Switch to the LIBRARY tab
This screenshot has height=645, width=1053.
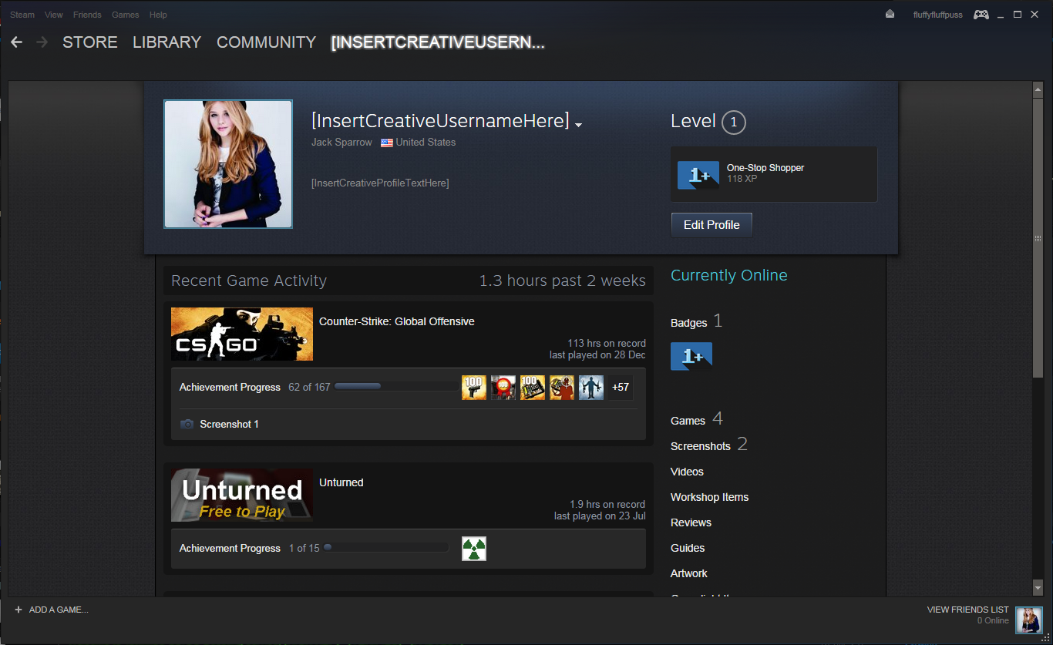[167, 42]
